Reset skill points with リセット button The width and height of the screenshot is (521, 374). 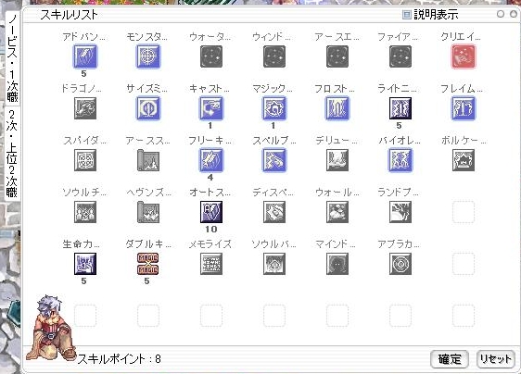coord(495,359)
